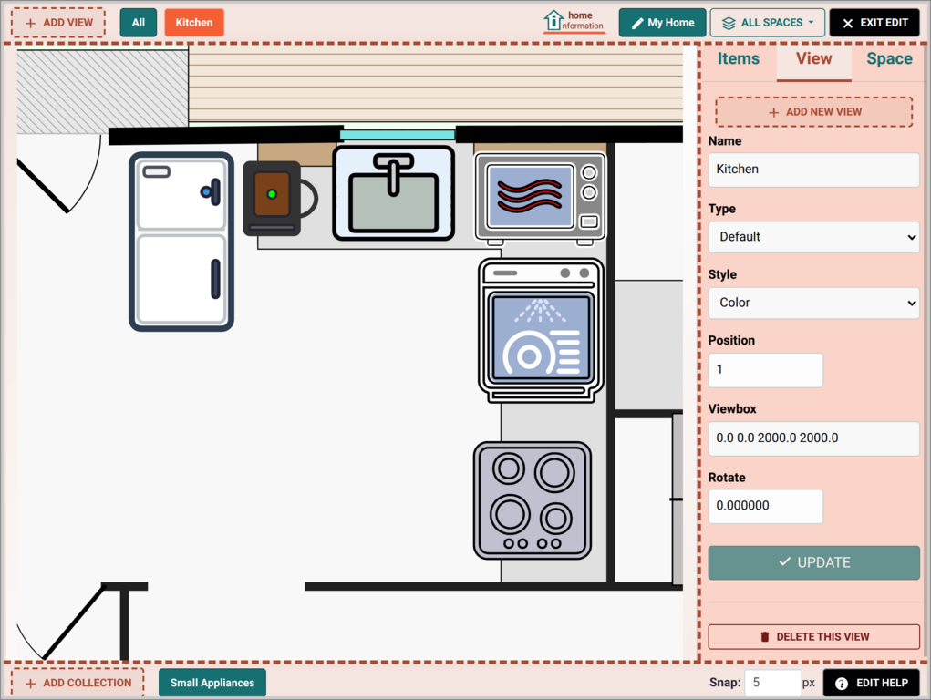This screenshot has width=931, height=700.
Task: Select the coffee maker appliance icon
Action: click(279, 199)
